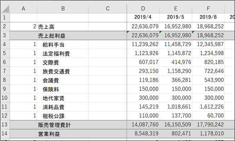235x141 pixels.
Task: Select the 営業利益 cell
Action: point(63,133)
